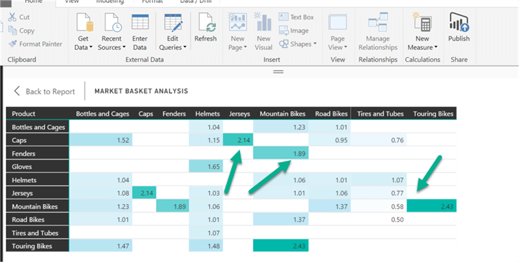
Task: Click the Shapes icon
Action: 283,44
